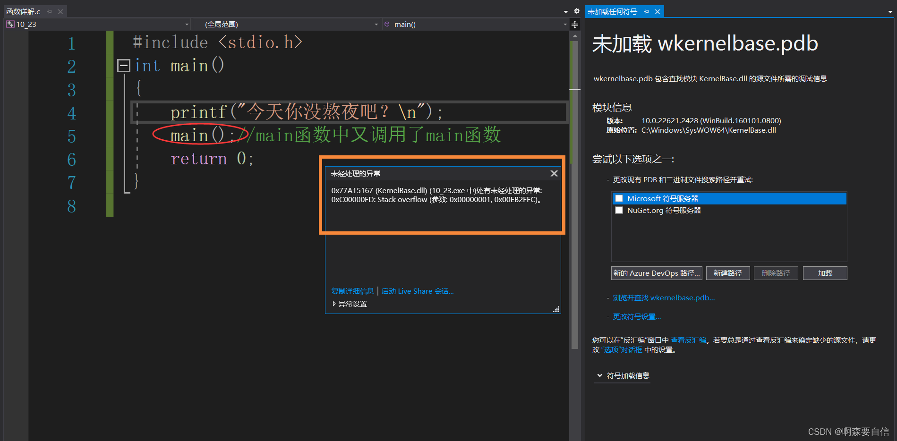This screenshot has height=441, width=897.
Task: Open the "选项"对话框 link
Action: (622, 350)
